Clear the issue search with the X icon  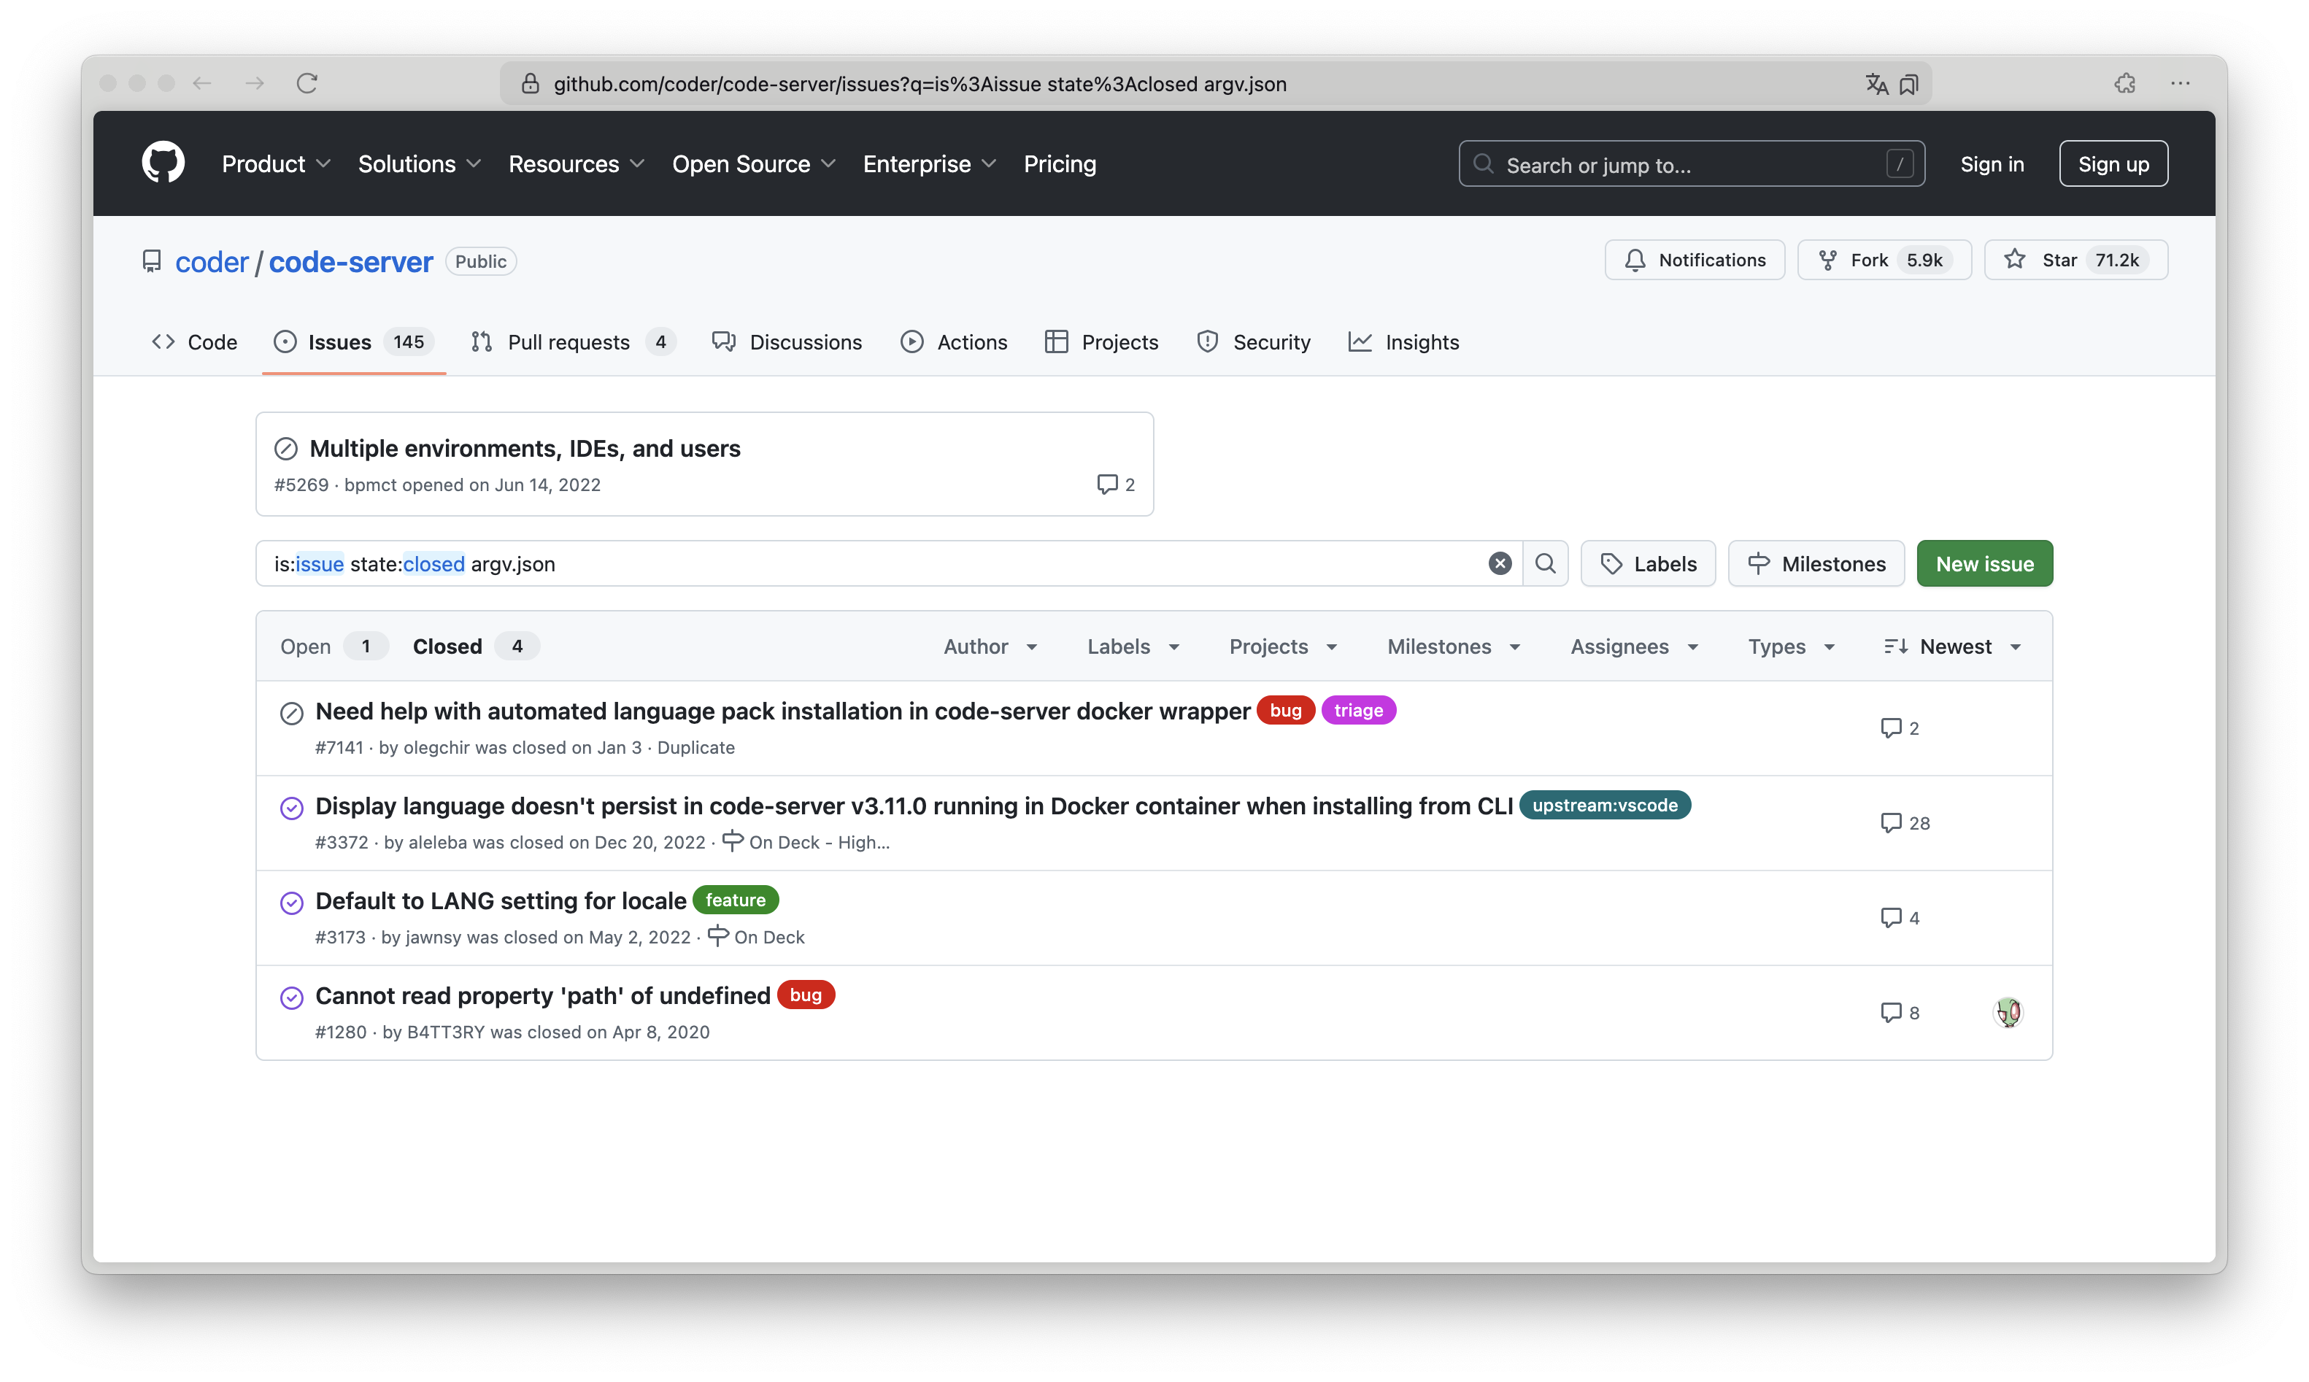(1500, 563)
